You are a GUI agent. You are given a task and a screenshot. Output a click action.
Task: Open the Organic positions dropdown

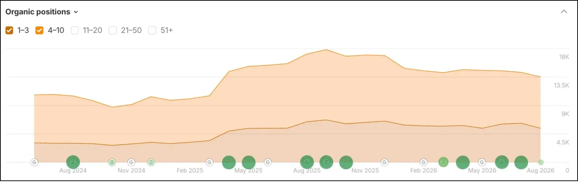[42, 12]
